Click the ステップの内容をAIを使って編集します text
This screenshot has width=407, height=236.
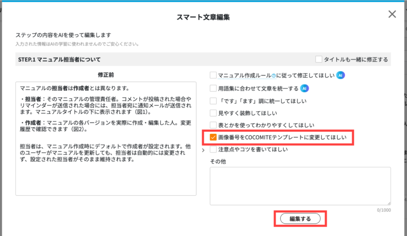63,35
